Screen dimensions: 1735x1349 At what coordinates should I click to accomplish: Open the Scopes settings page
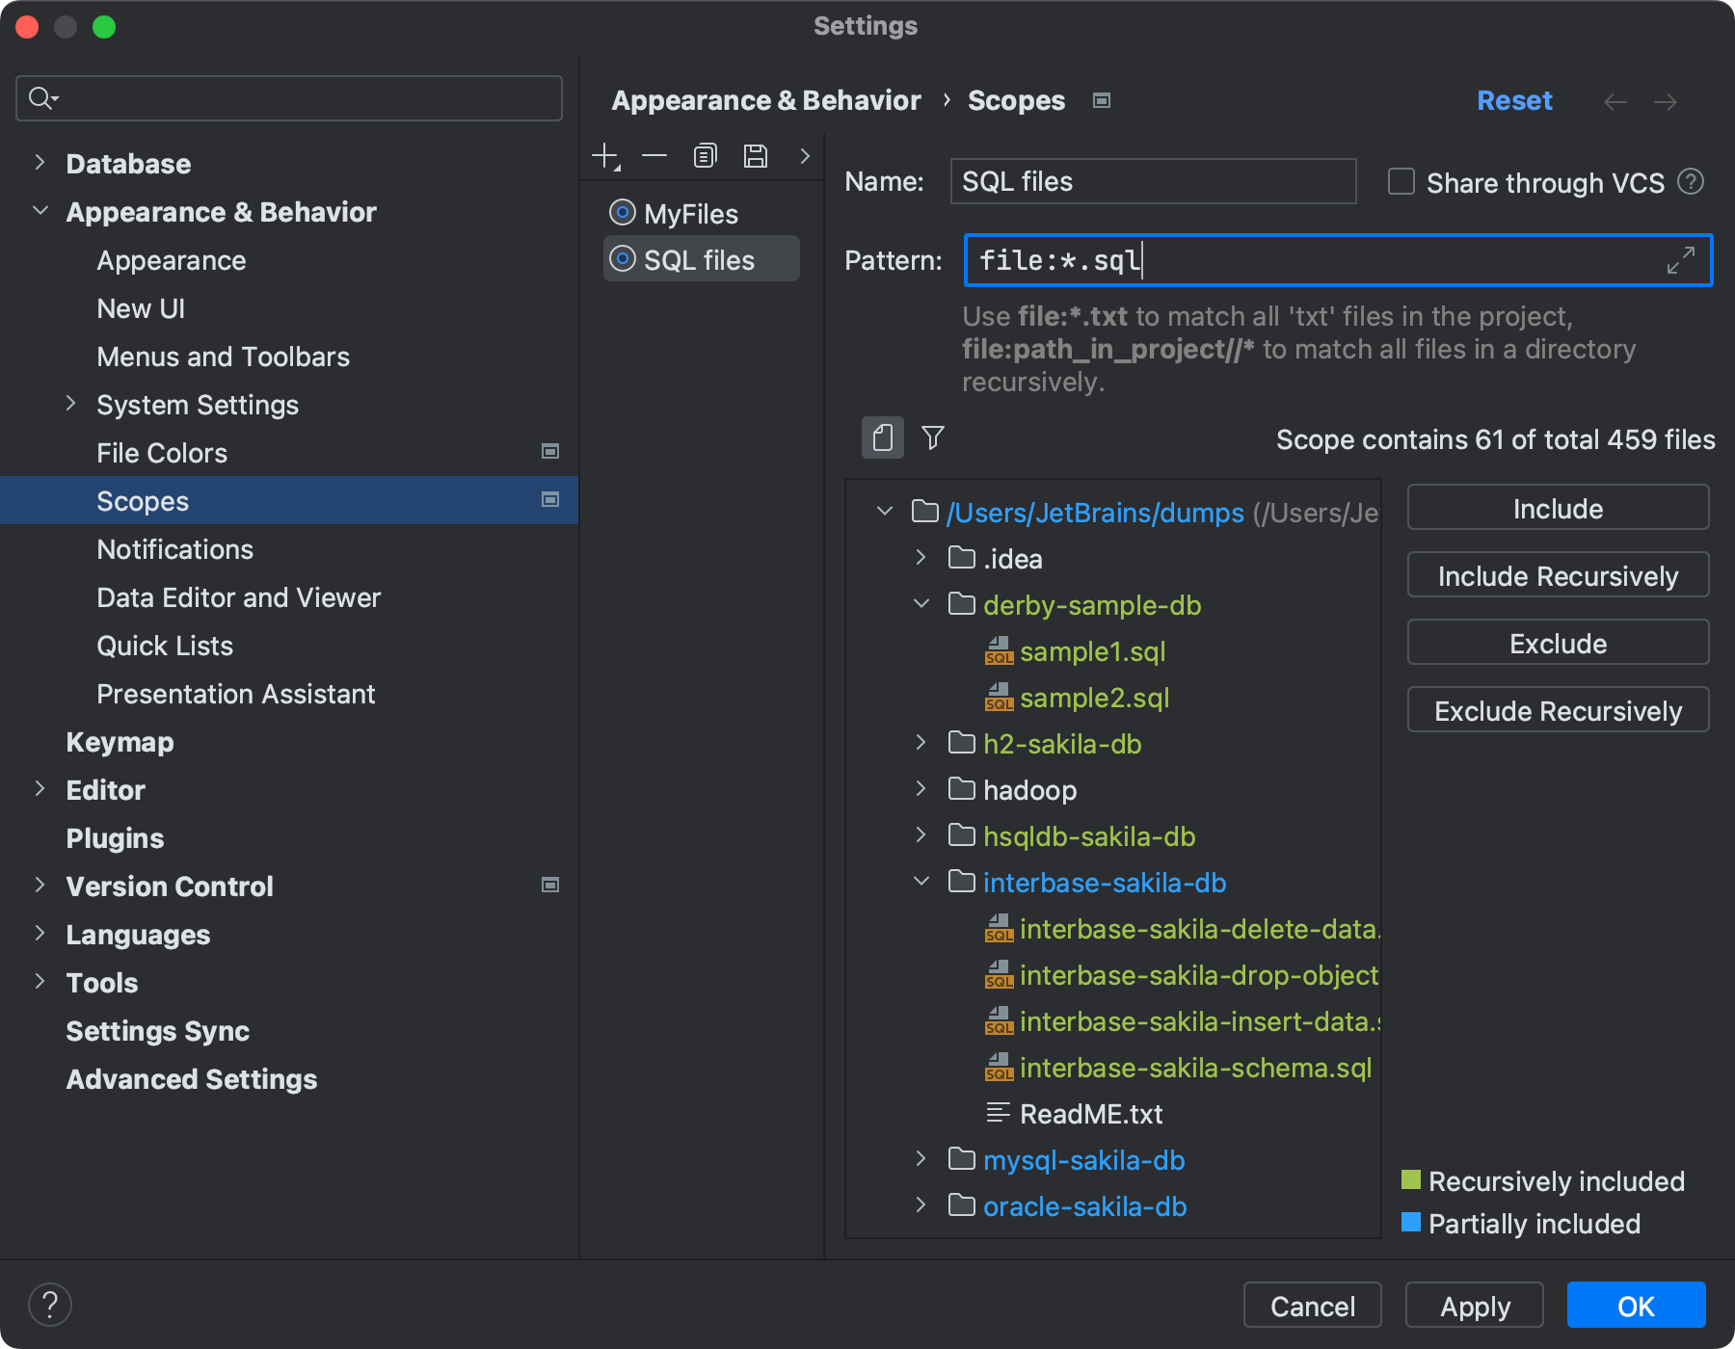point(142,500)
